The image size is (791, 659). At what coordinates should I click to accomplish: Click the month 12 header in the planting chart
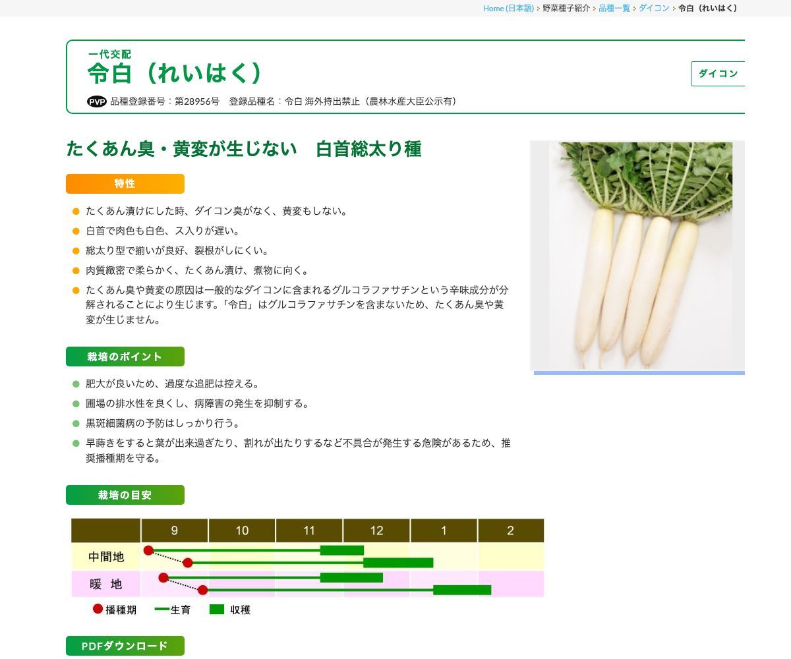point(376,530)
